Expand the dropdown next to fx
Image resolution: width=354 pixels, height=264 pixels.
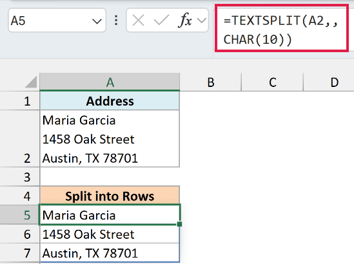tap(202, 21)
